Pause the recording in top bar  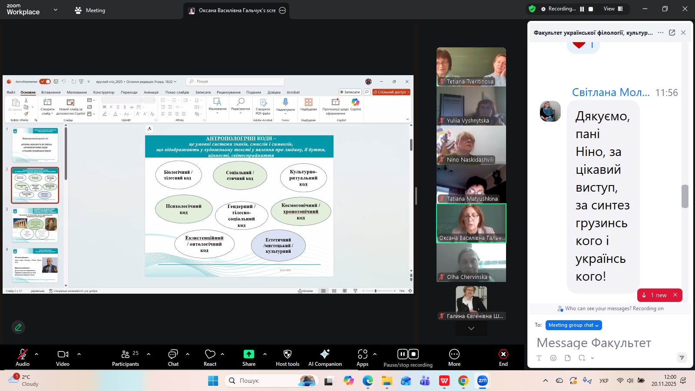[x=582, y=9]
